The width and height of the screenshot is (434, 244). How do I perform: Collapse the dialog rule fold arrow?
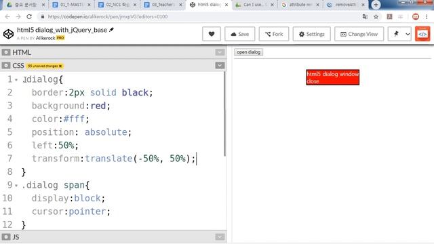tap(16, 80)
